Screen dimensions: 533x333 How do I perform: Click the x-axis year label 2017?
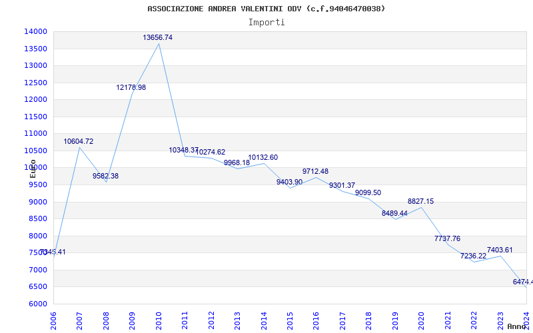click(x=342, y=320)
